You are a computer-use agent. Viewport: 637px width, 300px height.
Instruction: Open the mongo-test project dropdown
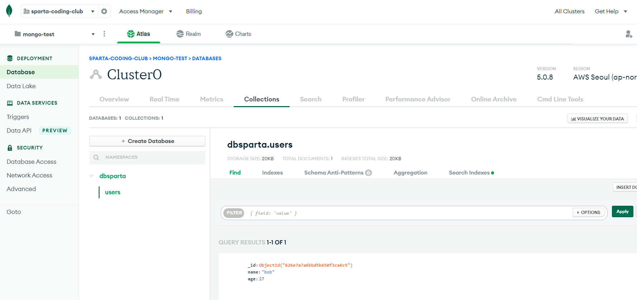click(54, 34)
